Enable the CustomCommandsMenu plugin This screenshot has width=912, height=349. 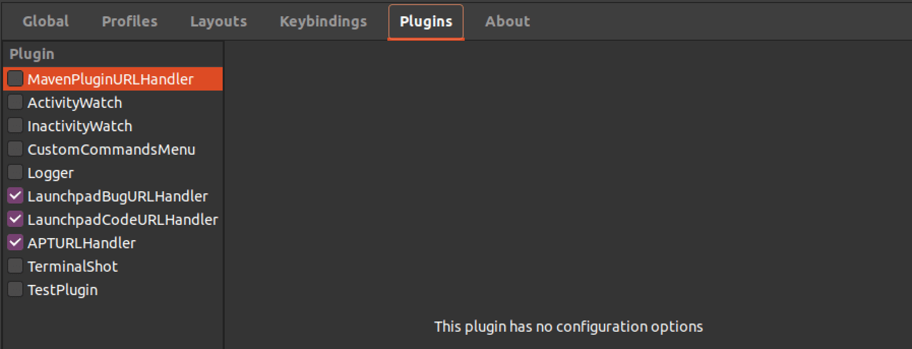(15, 149)
